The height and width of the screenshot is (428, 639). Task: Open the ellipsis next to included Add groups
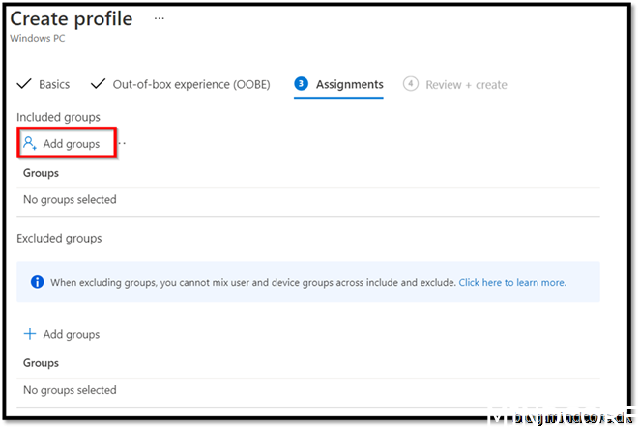click(123, 144)
